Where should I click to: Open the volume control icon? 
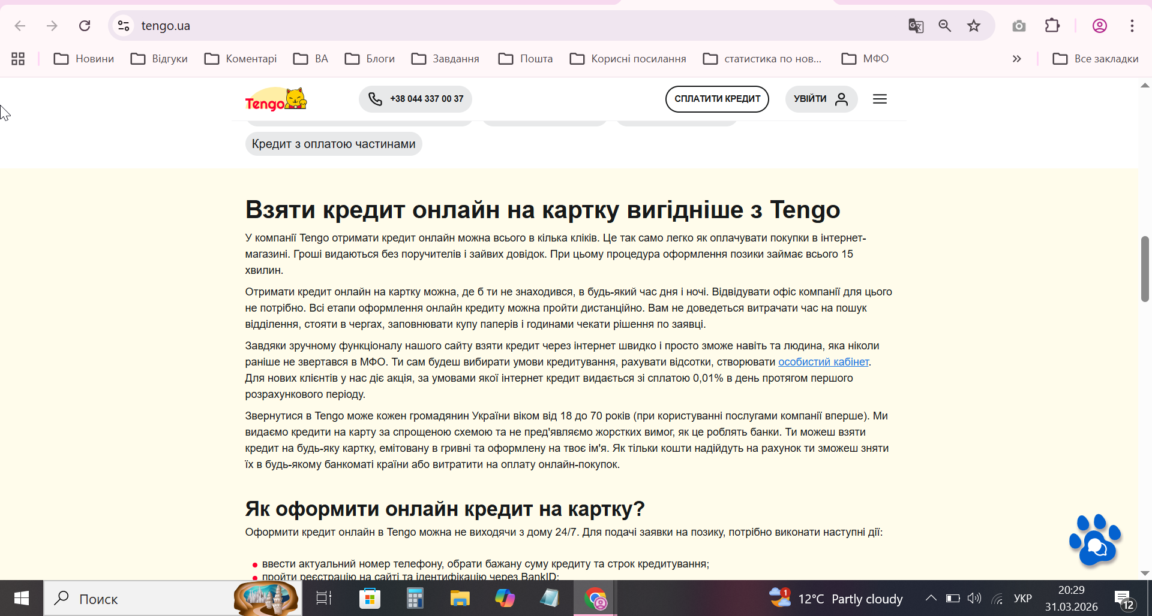(x=974, y=598)
